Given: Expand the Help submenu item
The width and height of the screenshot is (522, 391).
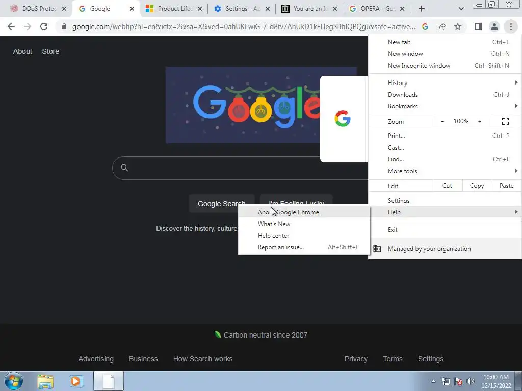Looking at the screenshot, I should pos(445,212).
